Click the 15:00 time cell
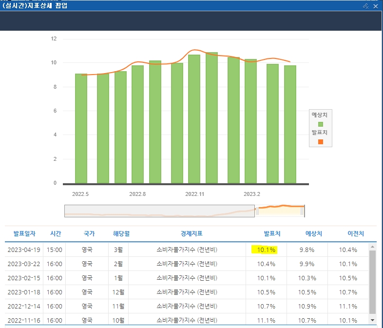383x328 pixels. (x=55, y=250)
